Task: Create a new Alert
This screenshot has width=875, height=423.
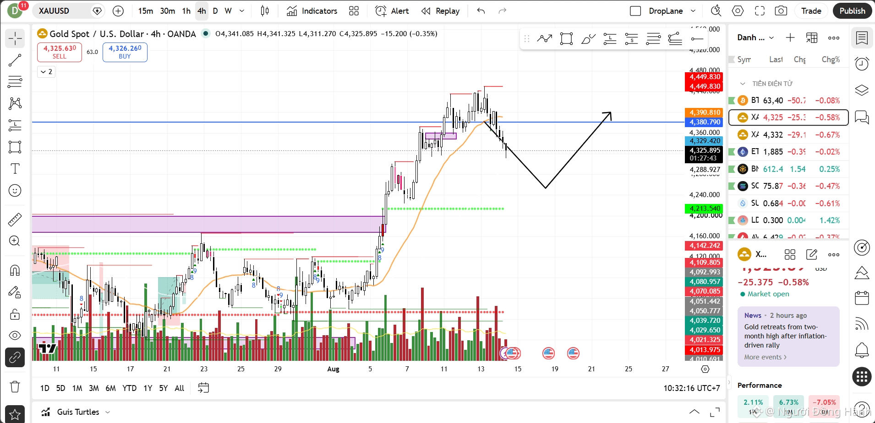Action: [x=392, y=11]
